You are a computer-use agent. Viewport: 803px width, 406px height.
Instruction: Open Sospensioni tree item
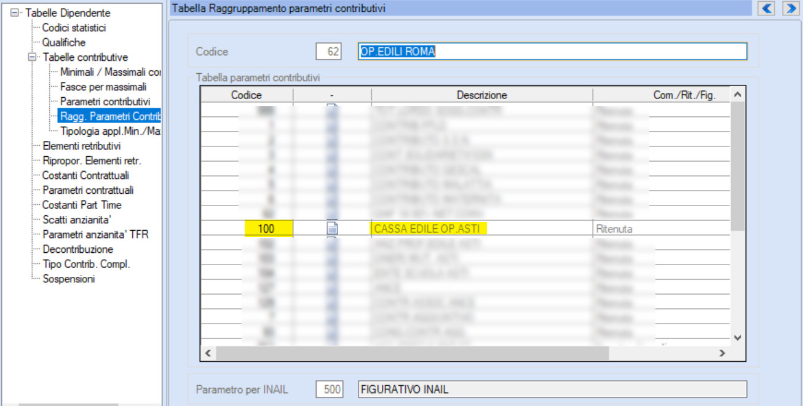point(68,279)
